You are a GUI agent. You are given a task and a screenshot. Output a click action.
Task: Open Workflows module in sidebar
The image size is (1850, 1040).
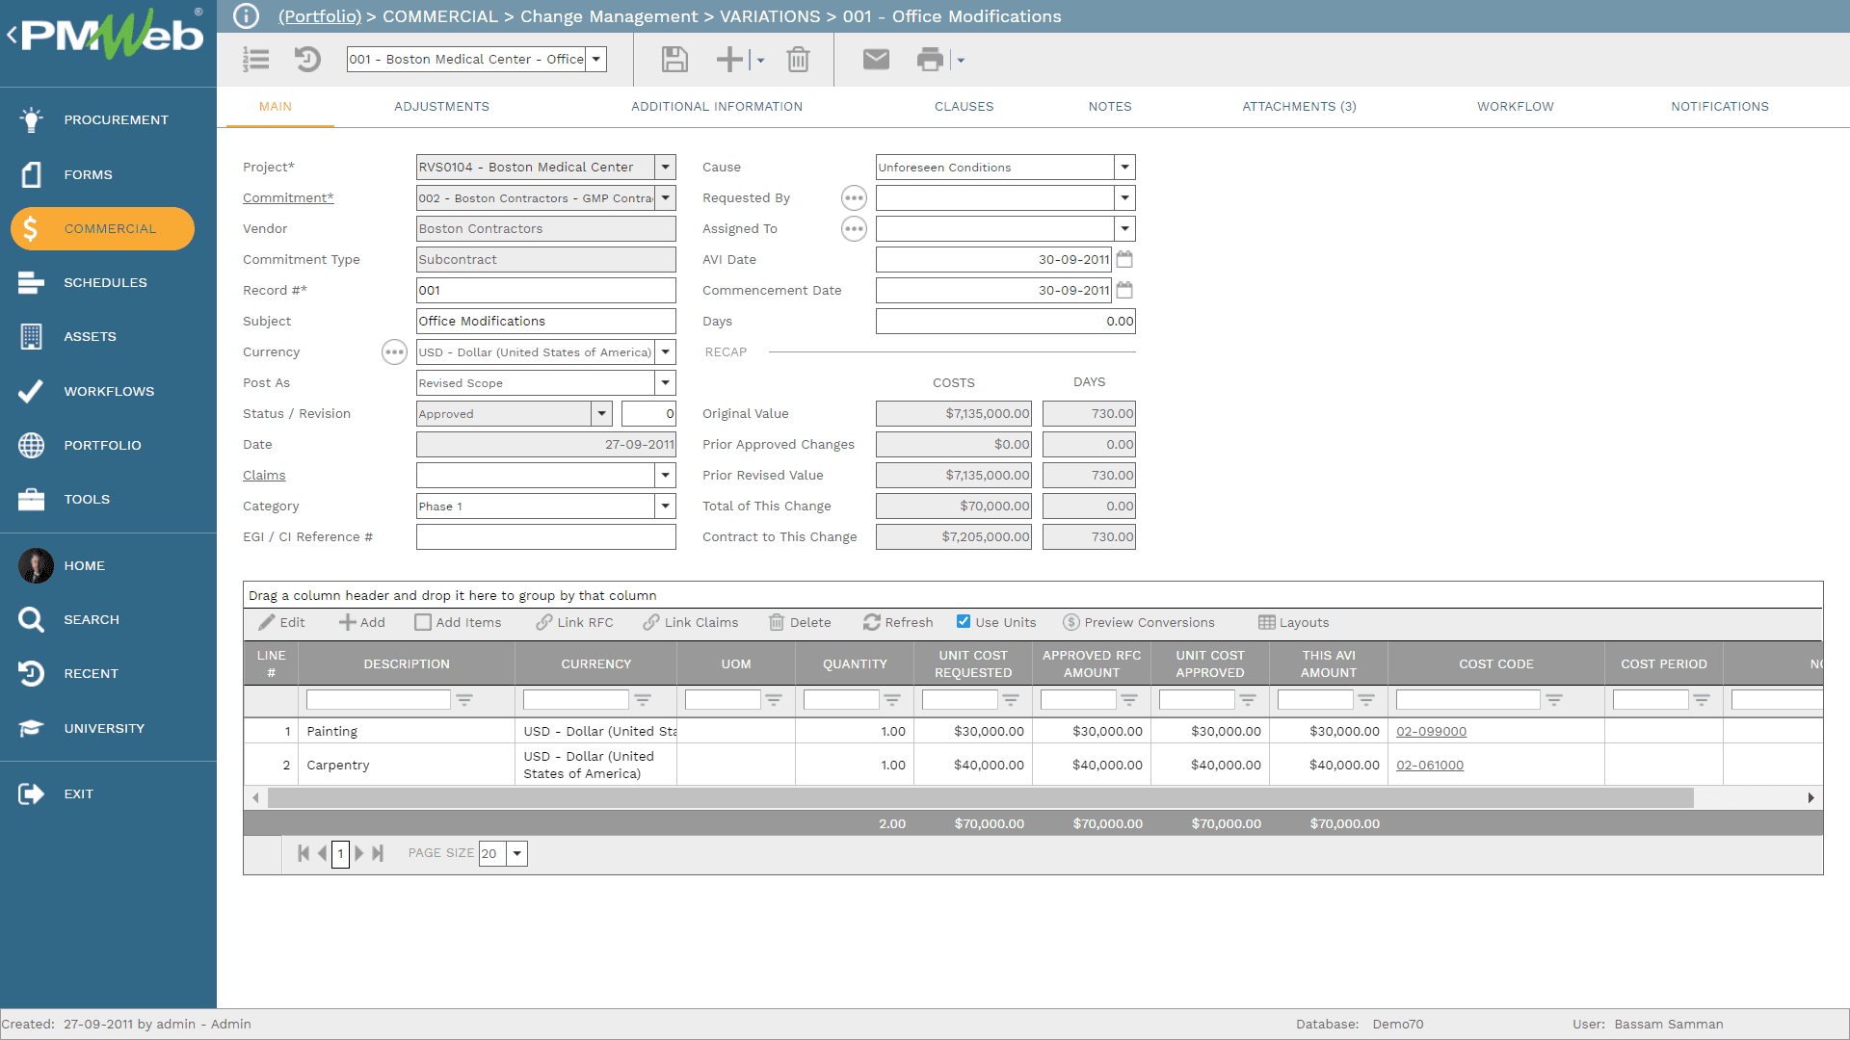click(108, 391)
